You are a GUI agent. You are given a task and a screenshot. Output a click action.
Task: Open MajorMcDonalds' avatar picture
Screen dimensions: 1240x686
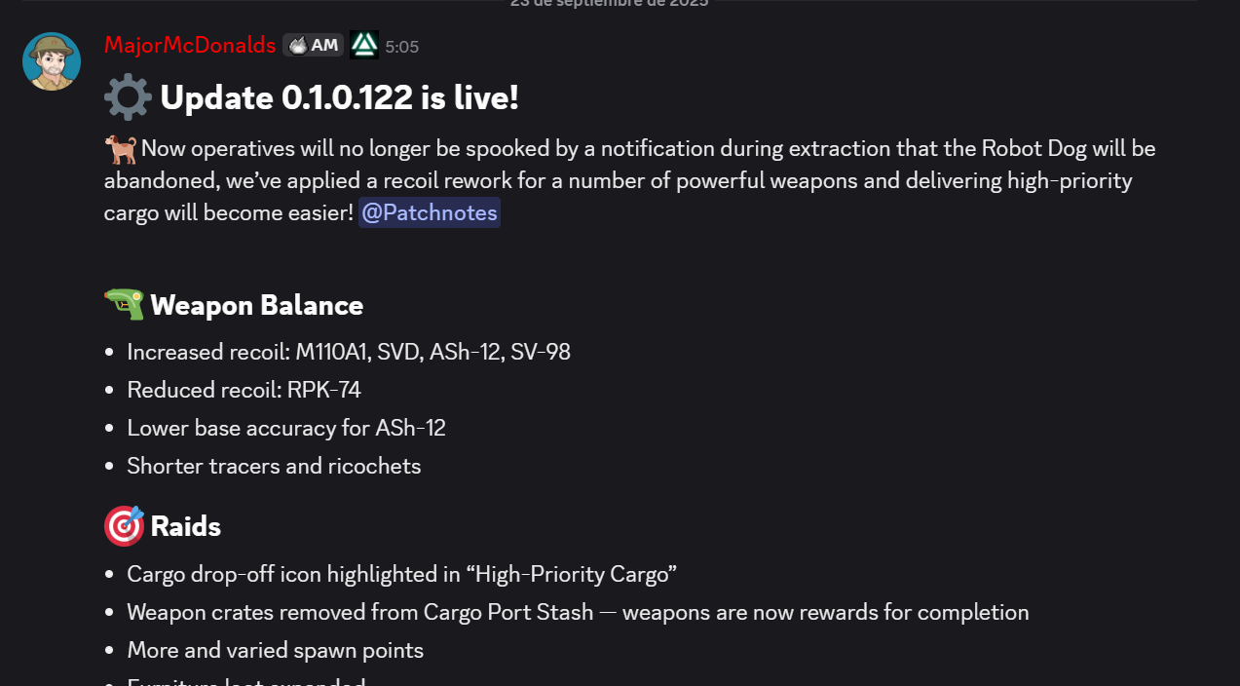point(52,61)
